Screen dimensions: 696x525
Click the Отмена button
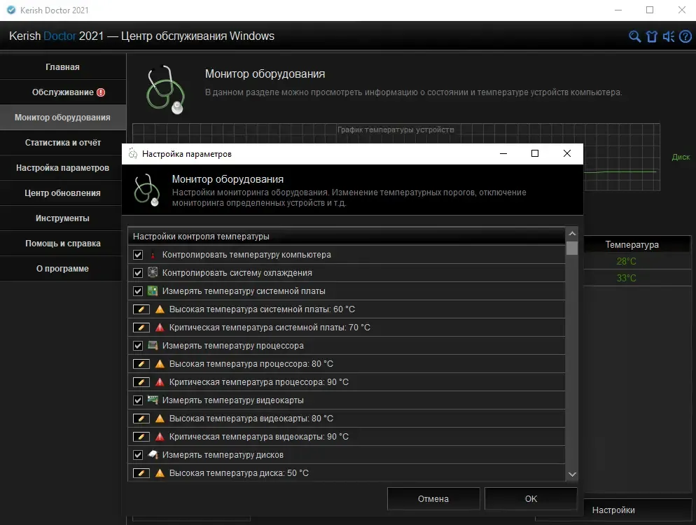(x=433, y=499)
